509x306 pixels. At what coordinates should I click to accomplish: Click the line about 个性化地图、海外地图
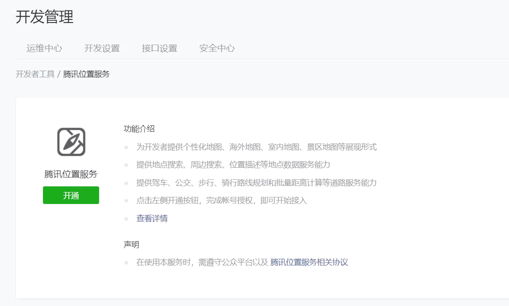(x=256, y=147)
